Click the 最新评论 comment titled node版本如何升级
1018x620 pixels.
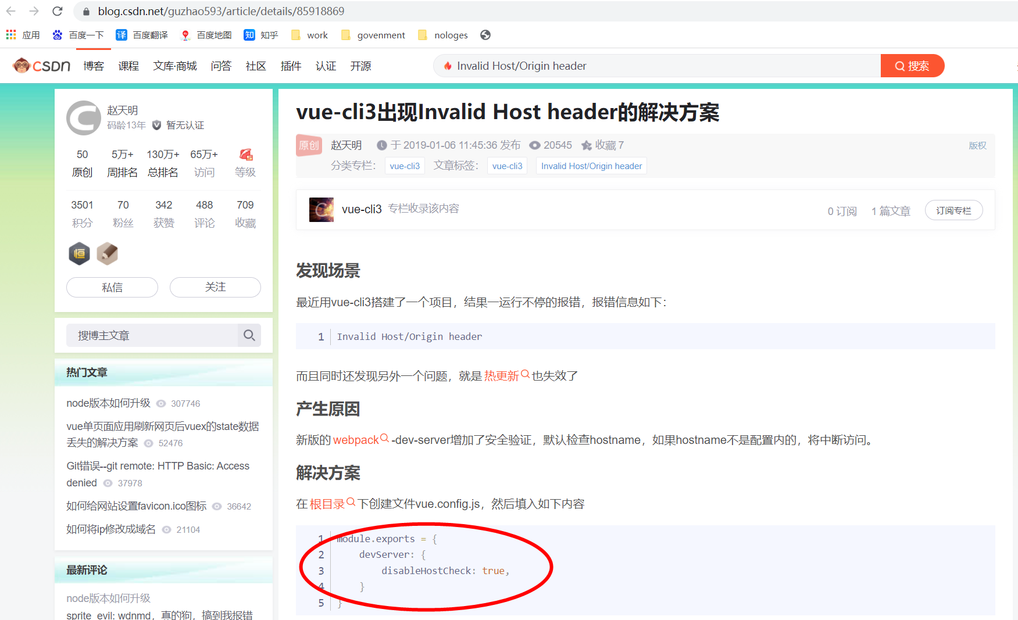click(x=108, y=598)
